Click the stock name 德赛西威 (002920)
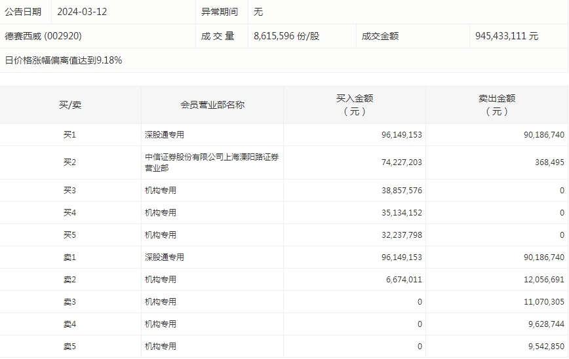This screenshot has height=359, width=569. pos(43,36)
